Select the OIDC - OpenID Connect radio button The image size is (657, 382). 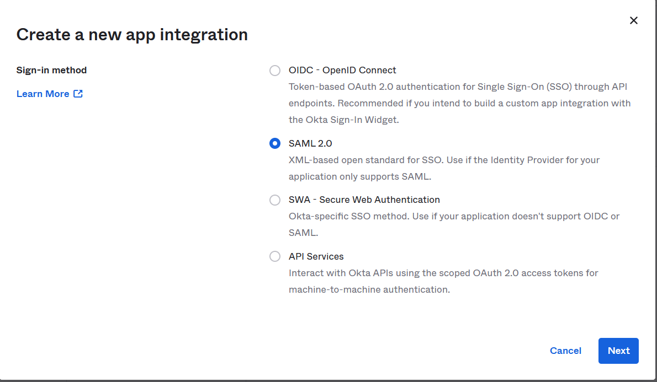coord(275,71)
